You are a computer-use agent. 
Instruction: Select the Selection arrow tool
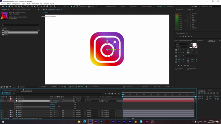tap(6, 7)
